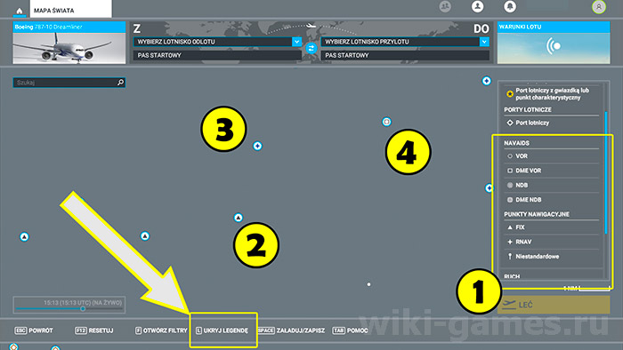The image size is (623, 350).
Task: Swap departure and arrival airports
Action: 311,48
